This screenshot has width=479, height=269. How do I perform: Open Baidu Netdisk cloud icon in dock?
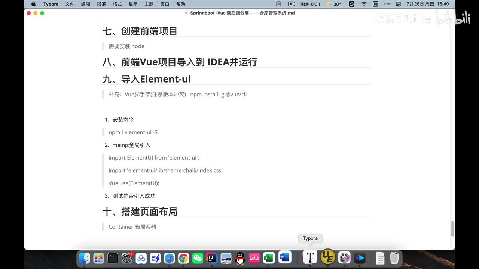pyautogui.click(x=141, y=258)
